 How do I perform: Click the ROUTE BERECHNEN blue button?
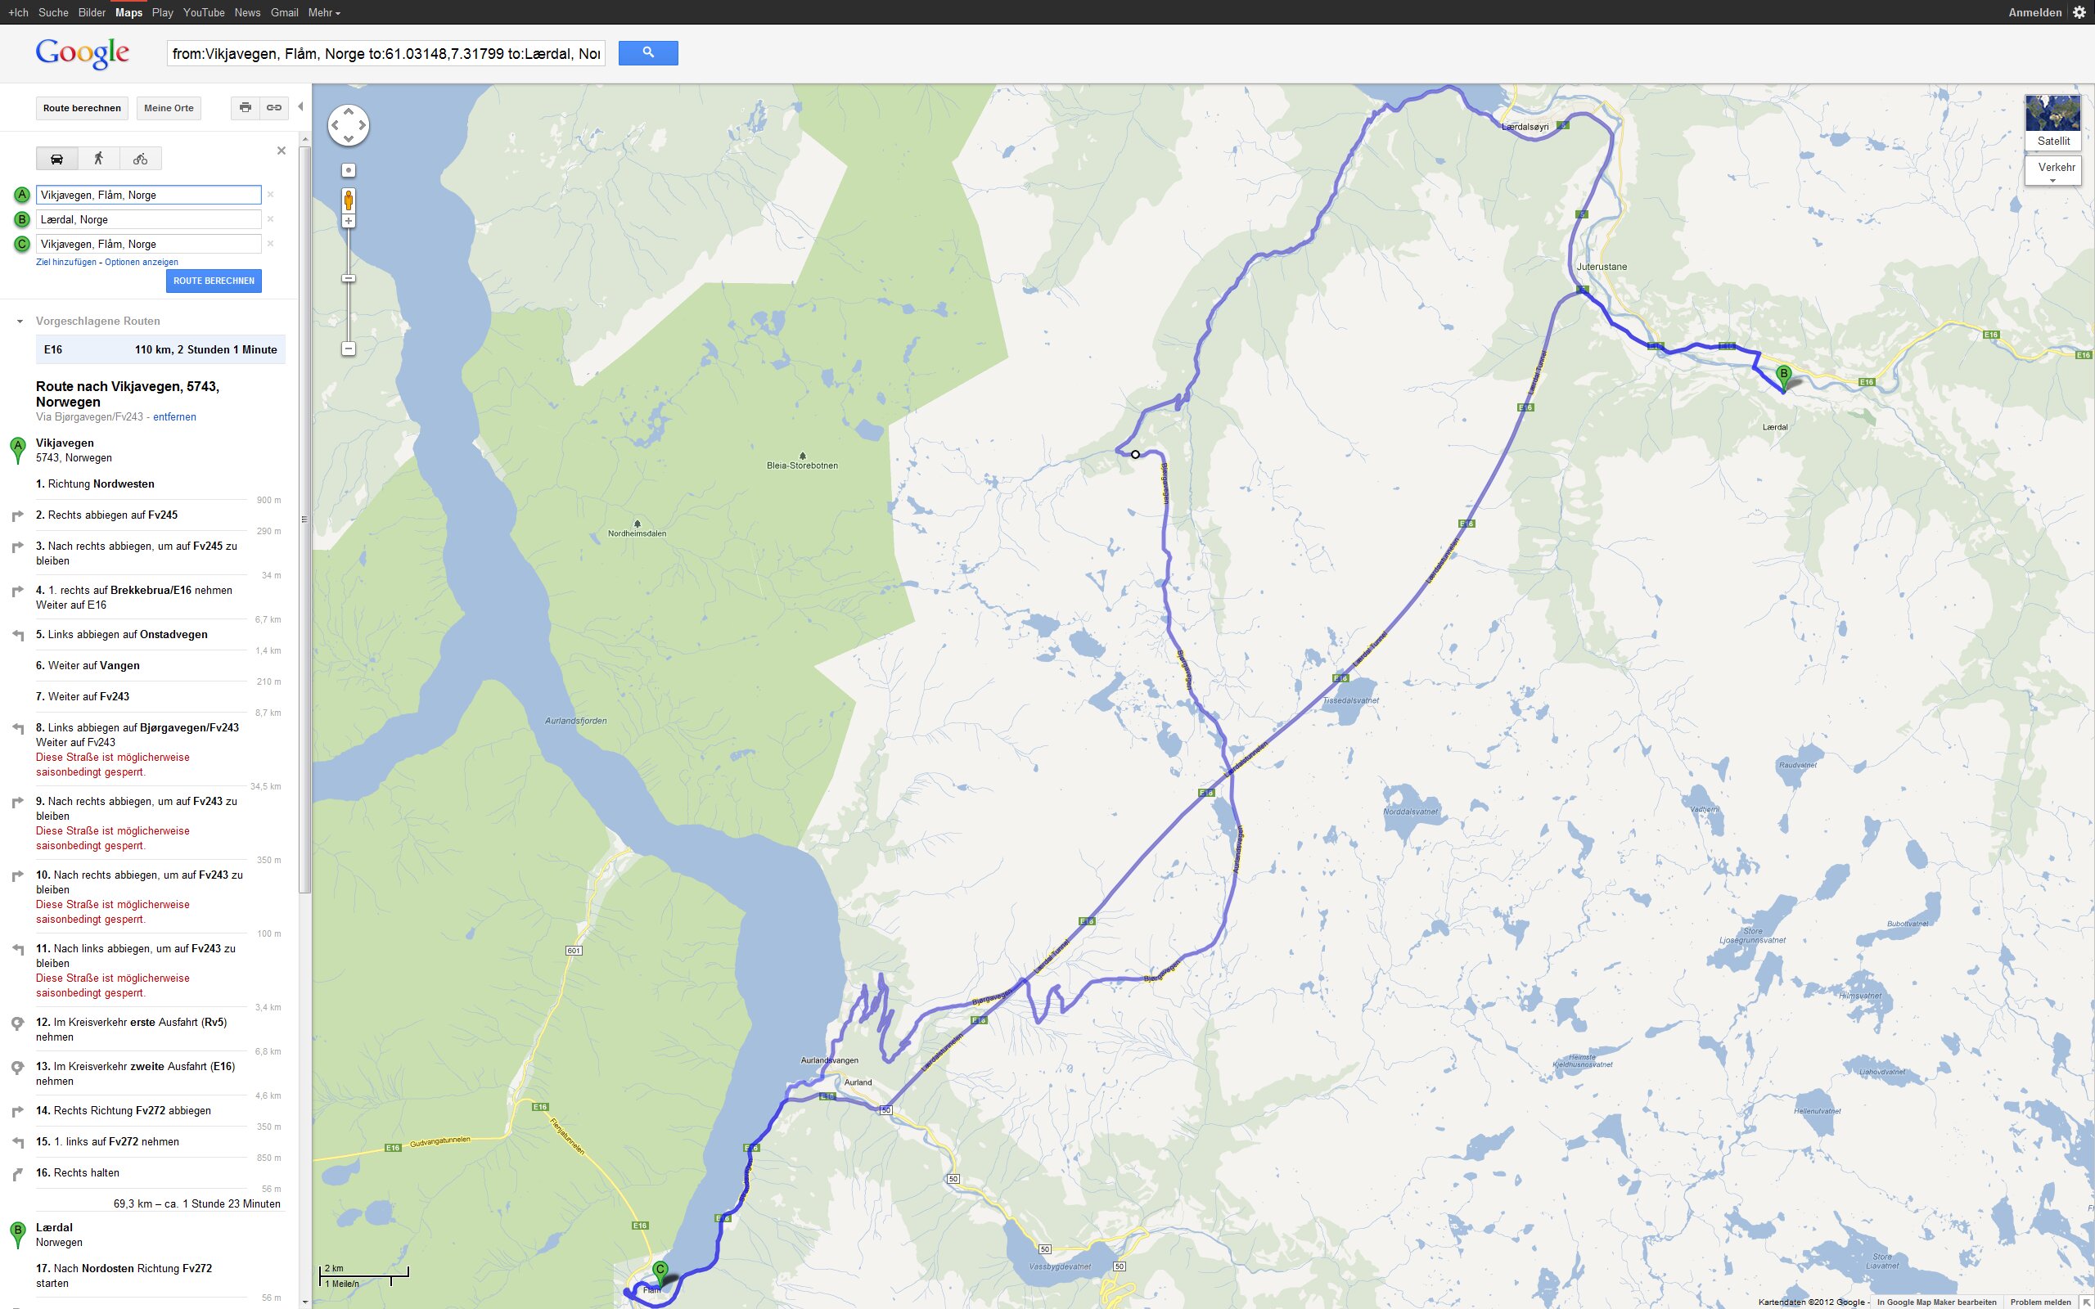(214, 281)
